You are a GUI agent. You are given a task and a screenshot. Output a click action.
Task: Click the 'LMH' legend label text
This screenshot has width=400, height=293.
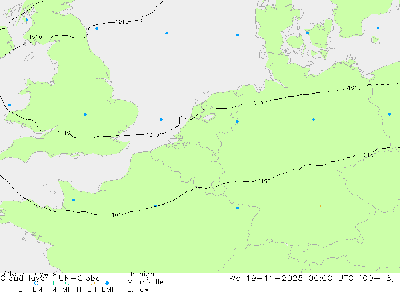pyautogui.click(x=109, y=290)
